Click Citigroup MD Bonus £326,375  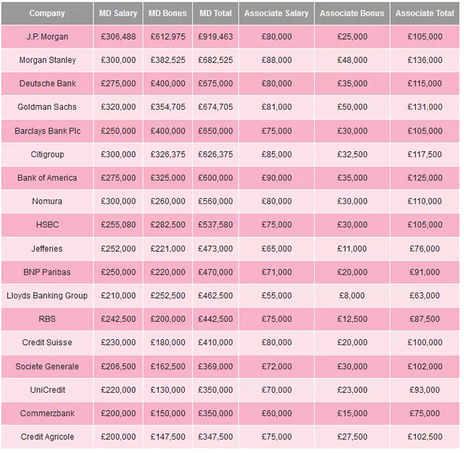pyautogui.click(x=167, y=154)
